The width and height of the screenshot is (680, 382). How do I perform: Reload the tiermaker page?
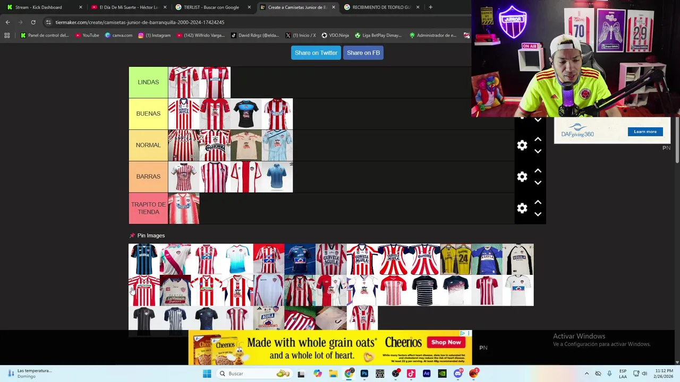[33, 22]
